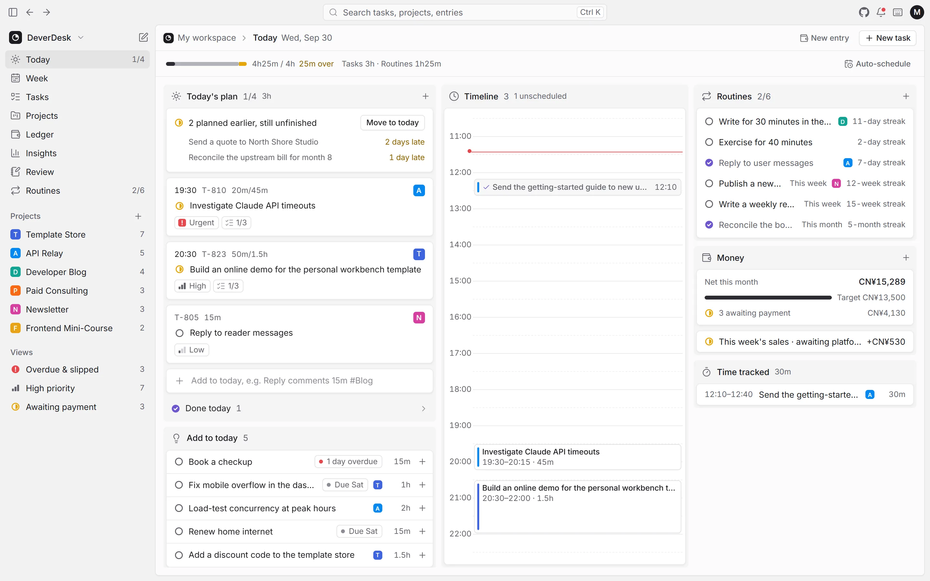Expand the 1/3 subtasks on online demo task

pyautogui.click(x=228, y=286)
